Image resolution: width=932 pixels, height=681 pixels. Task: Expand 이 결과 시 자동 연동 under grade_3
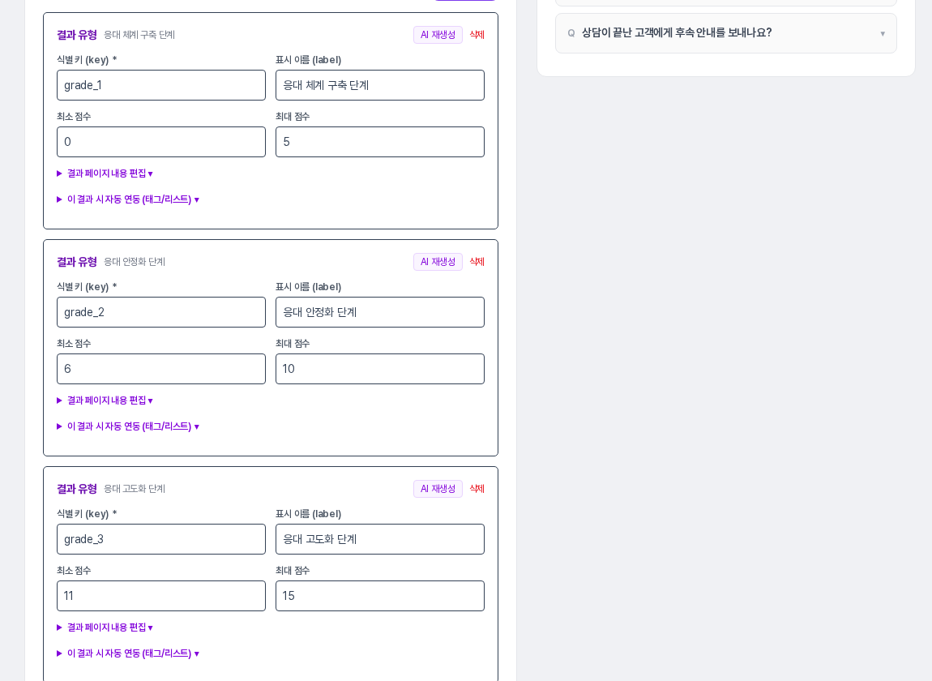(x=128, y=653)
